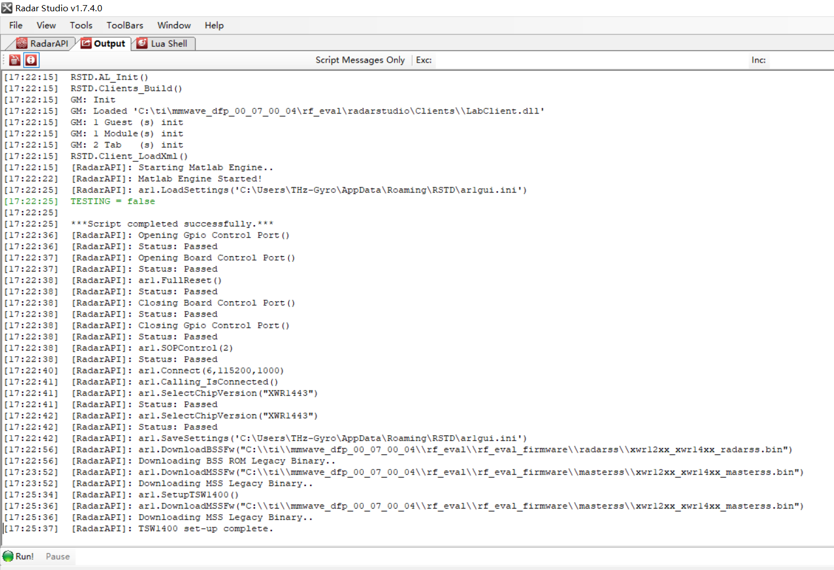Click the Run! button label
Viewport: 834px width, 570px height.
(24, 556)
